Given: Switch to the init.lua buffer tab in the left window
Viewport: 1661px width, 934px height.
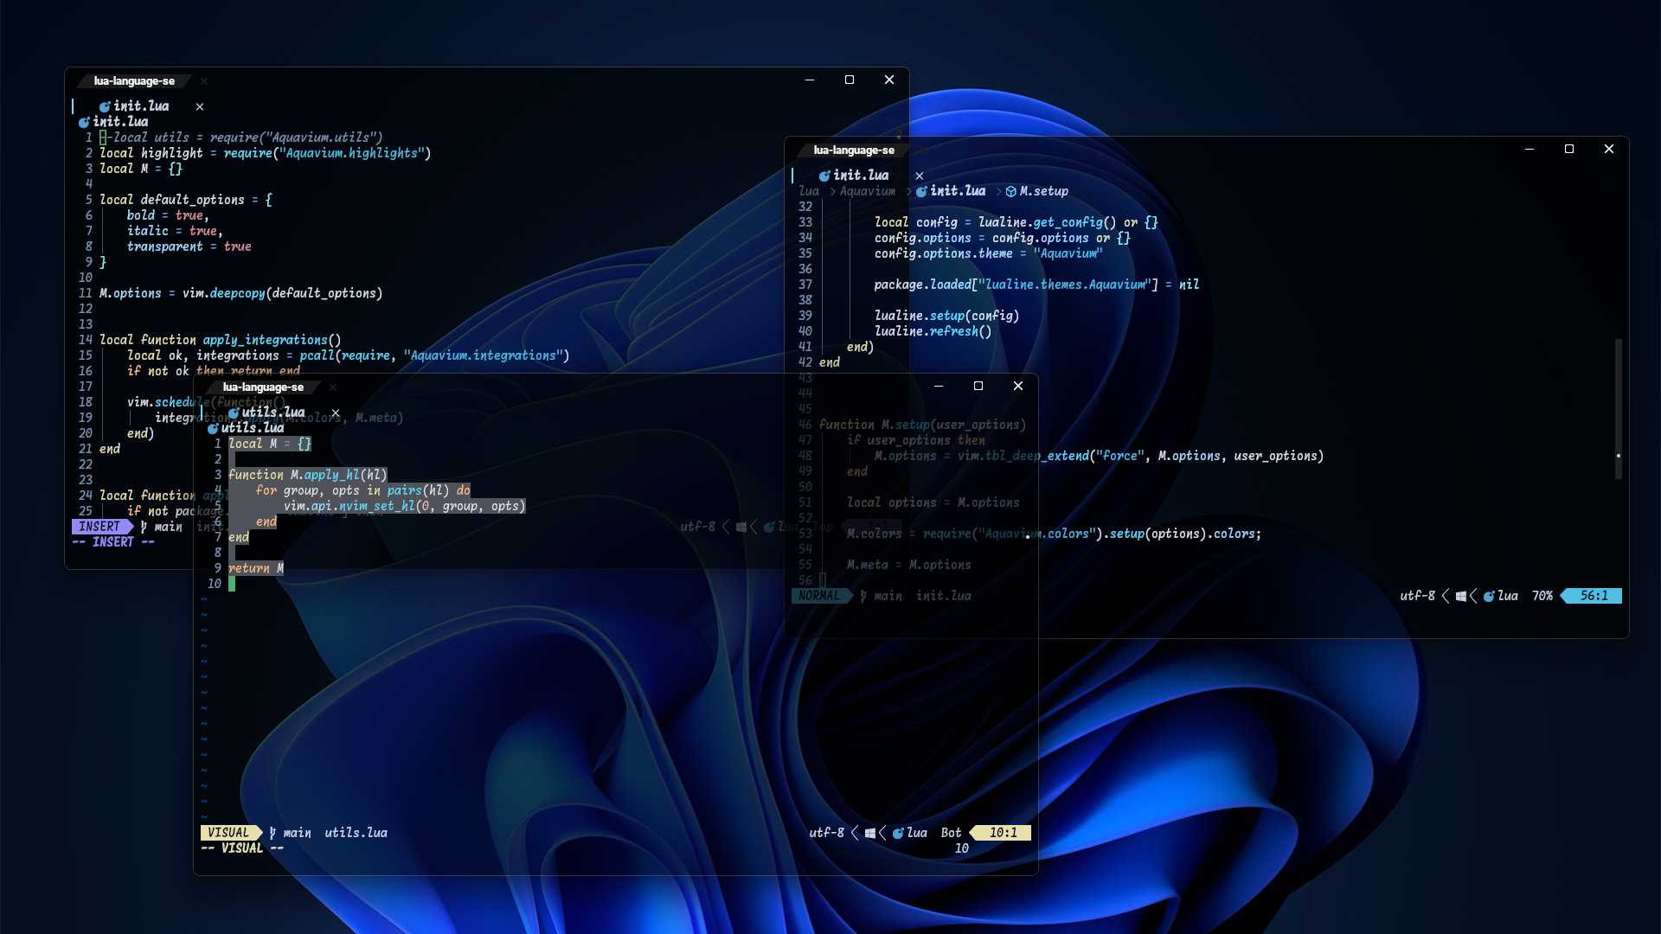Looking at the screenshot, I should pyautogui.click(x=141, y=106).
